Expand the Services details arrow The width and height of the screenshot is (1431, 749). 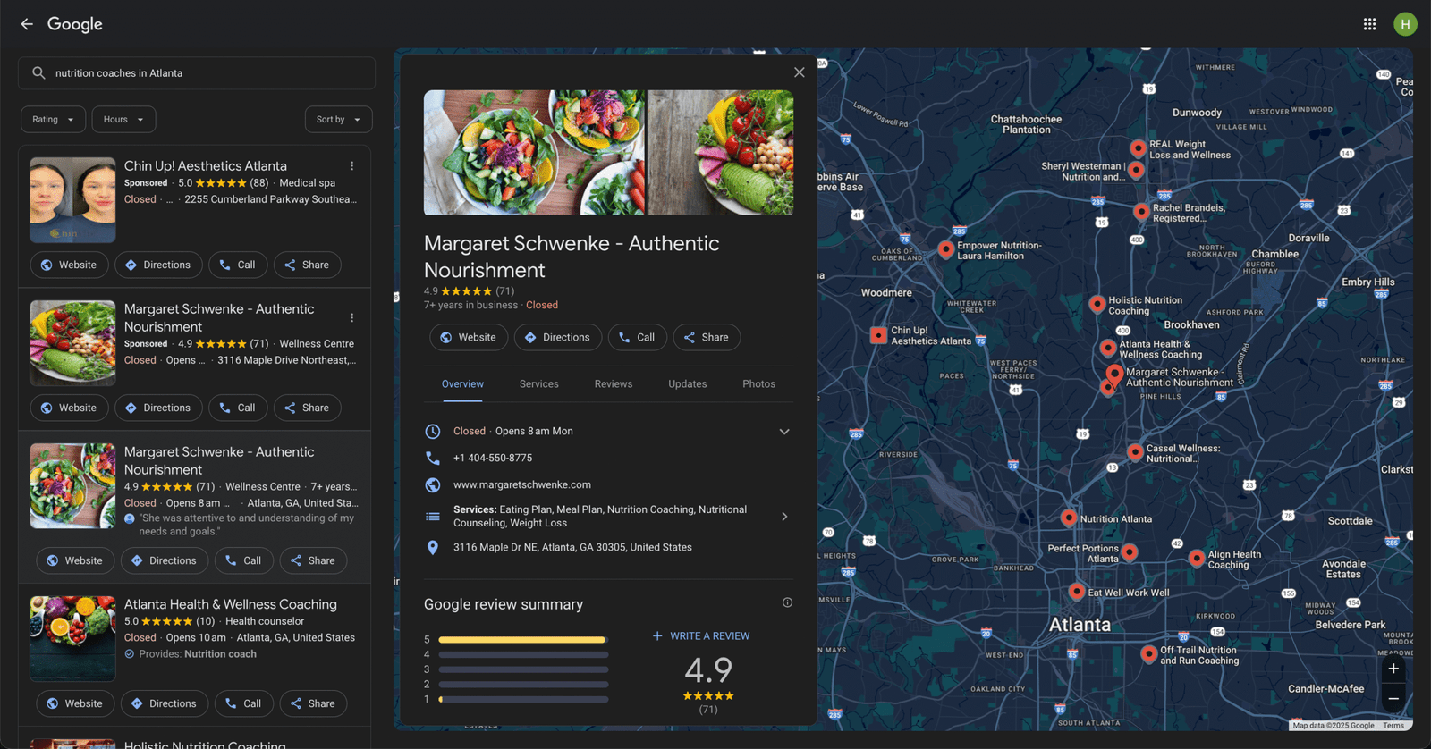(784, 517)
